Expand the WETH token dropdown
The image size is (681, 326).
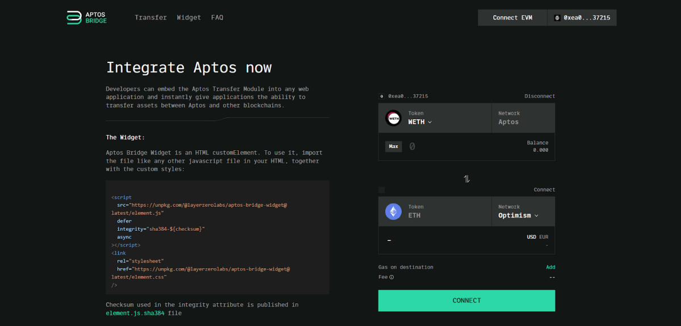[x=420, y=122]
